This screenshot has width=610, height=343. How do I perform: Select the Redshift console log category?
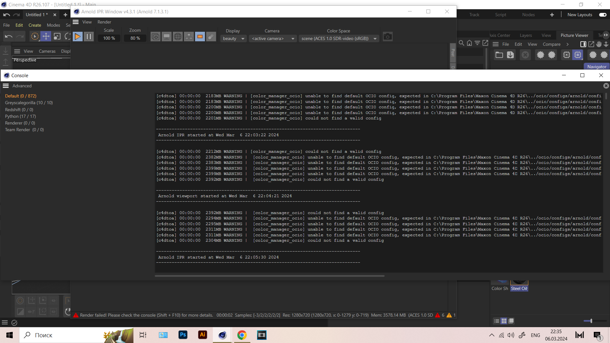click(x=19, y=110)
